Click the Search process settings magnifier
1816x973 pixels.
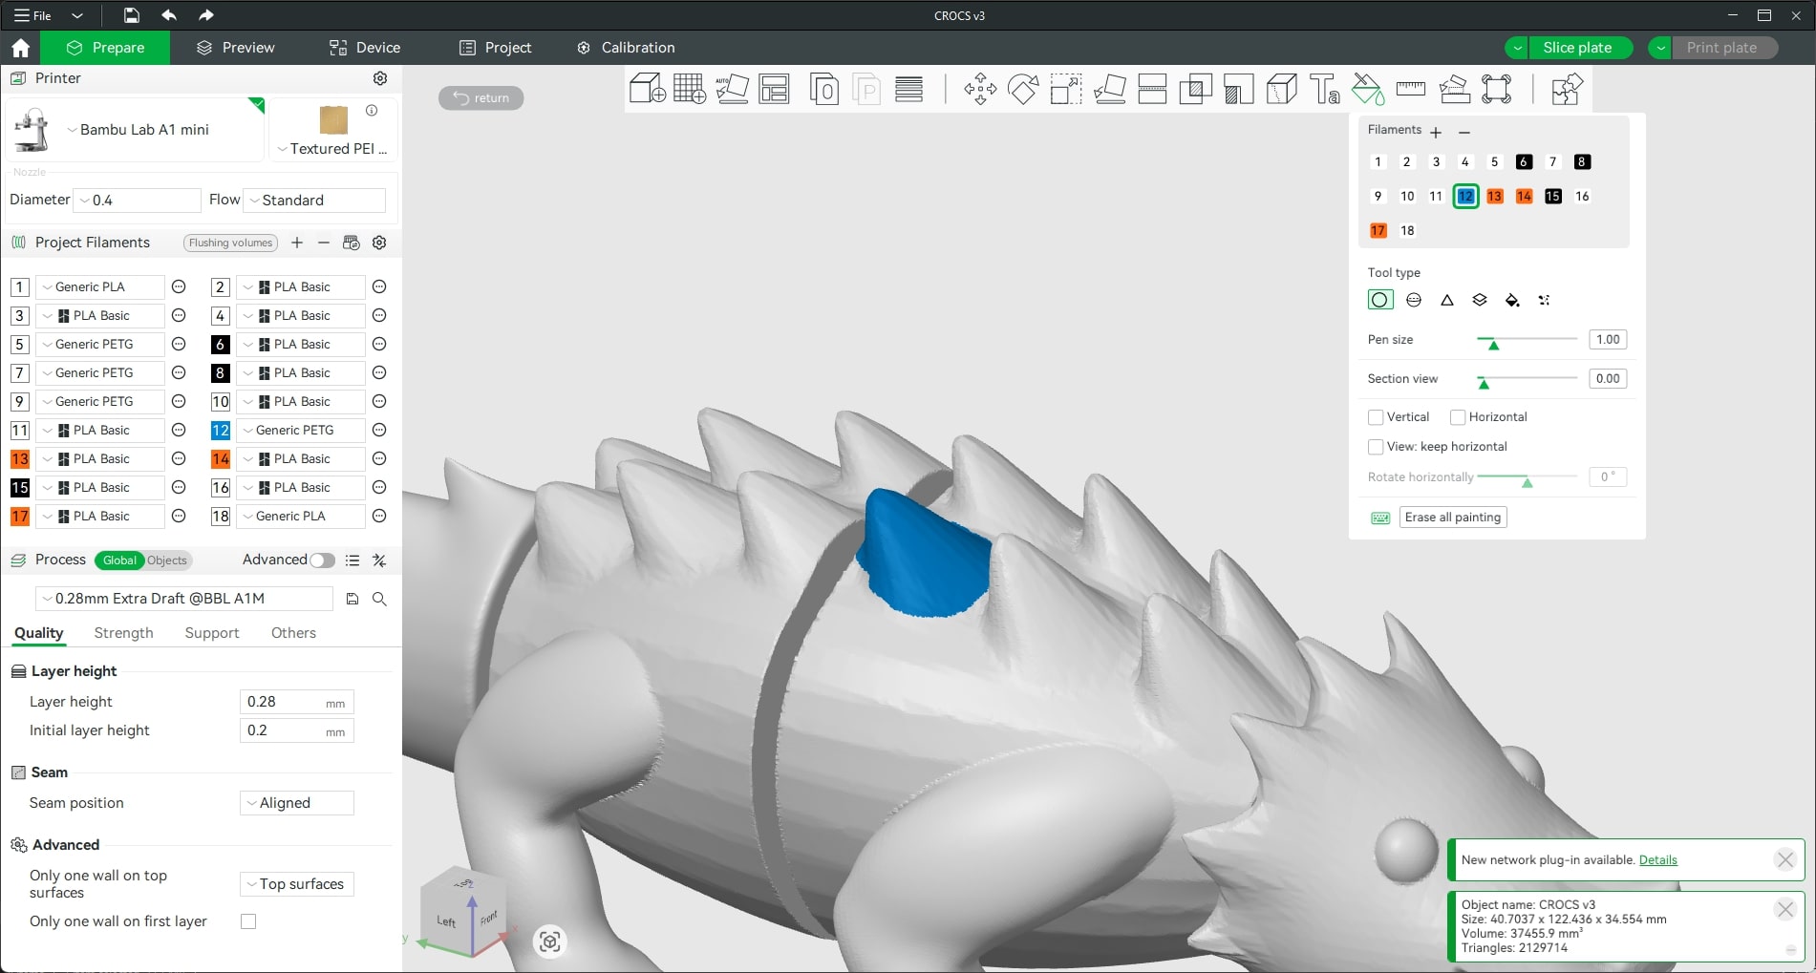[x=379, y=599]
